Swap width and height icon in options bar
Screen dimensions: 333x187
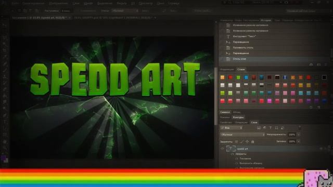pyautogui.click(x=164, y=10)
